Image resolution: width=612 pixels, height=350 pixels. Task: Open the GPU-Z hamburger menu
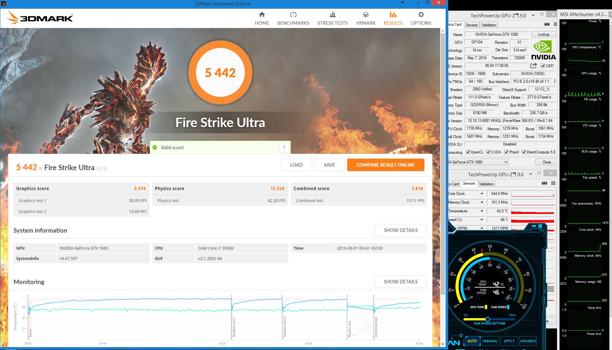click(555, 24)
